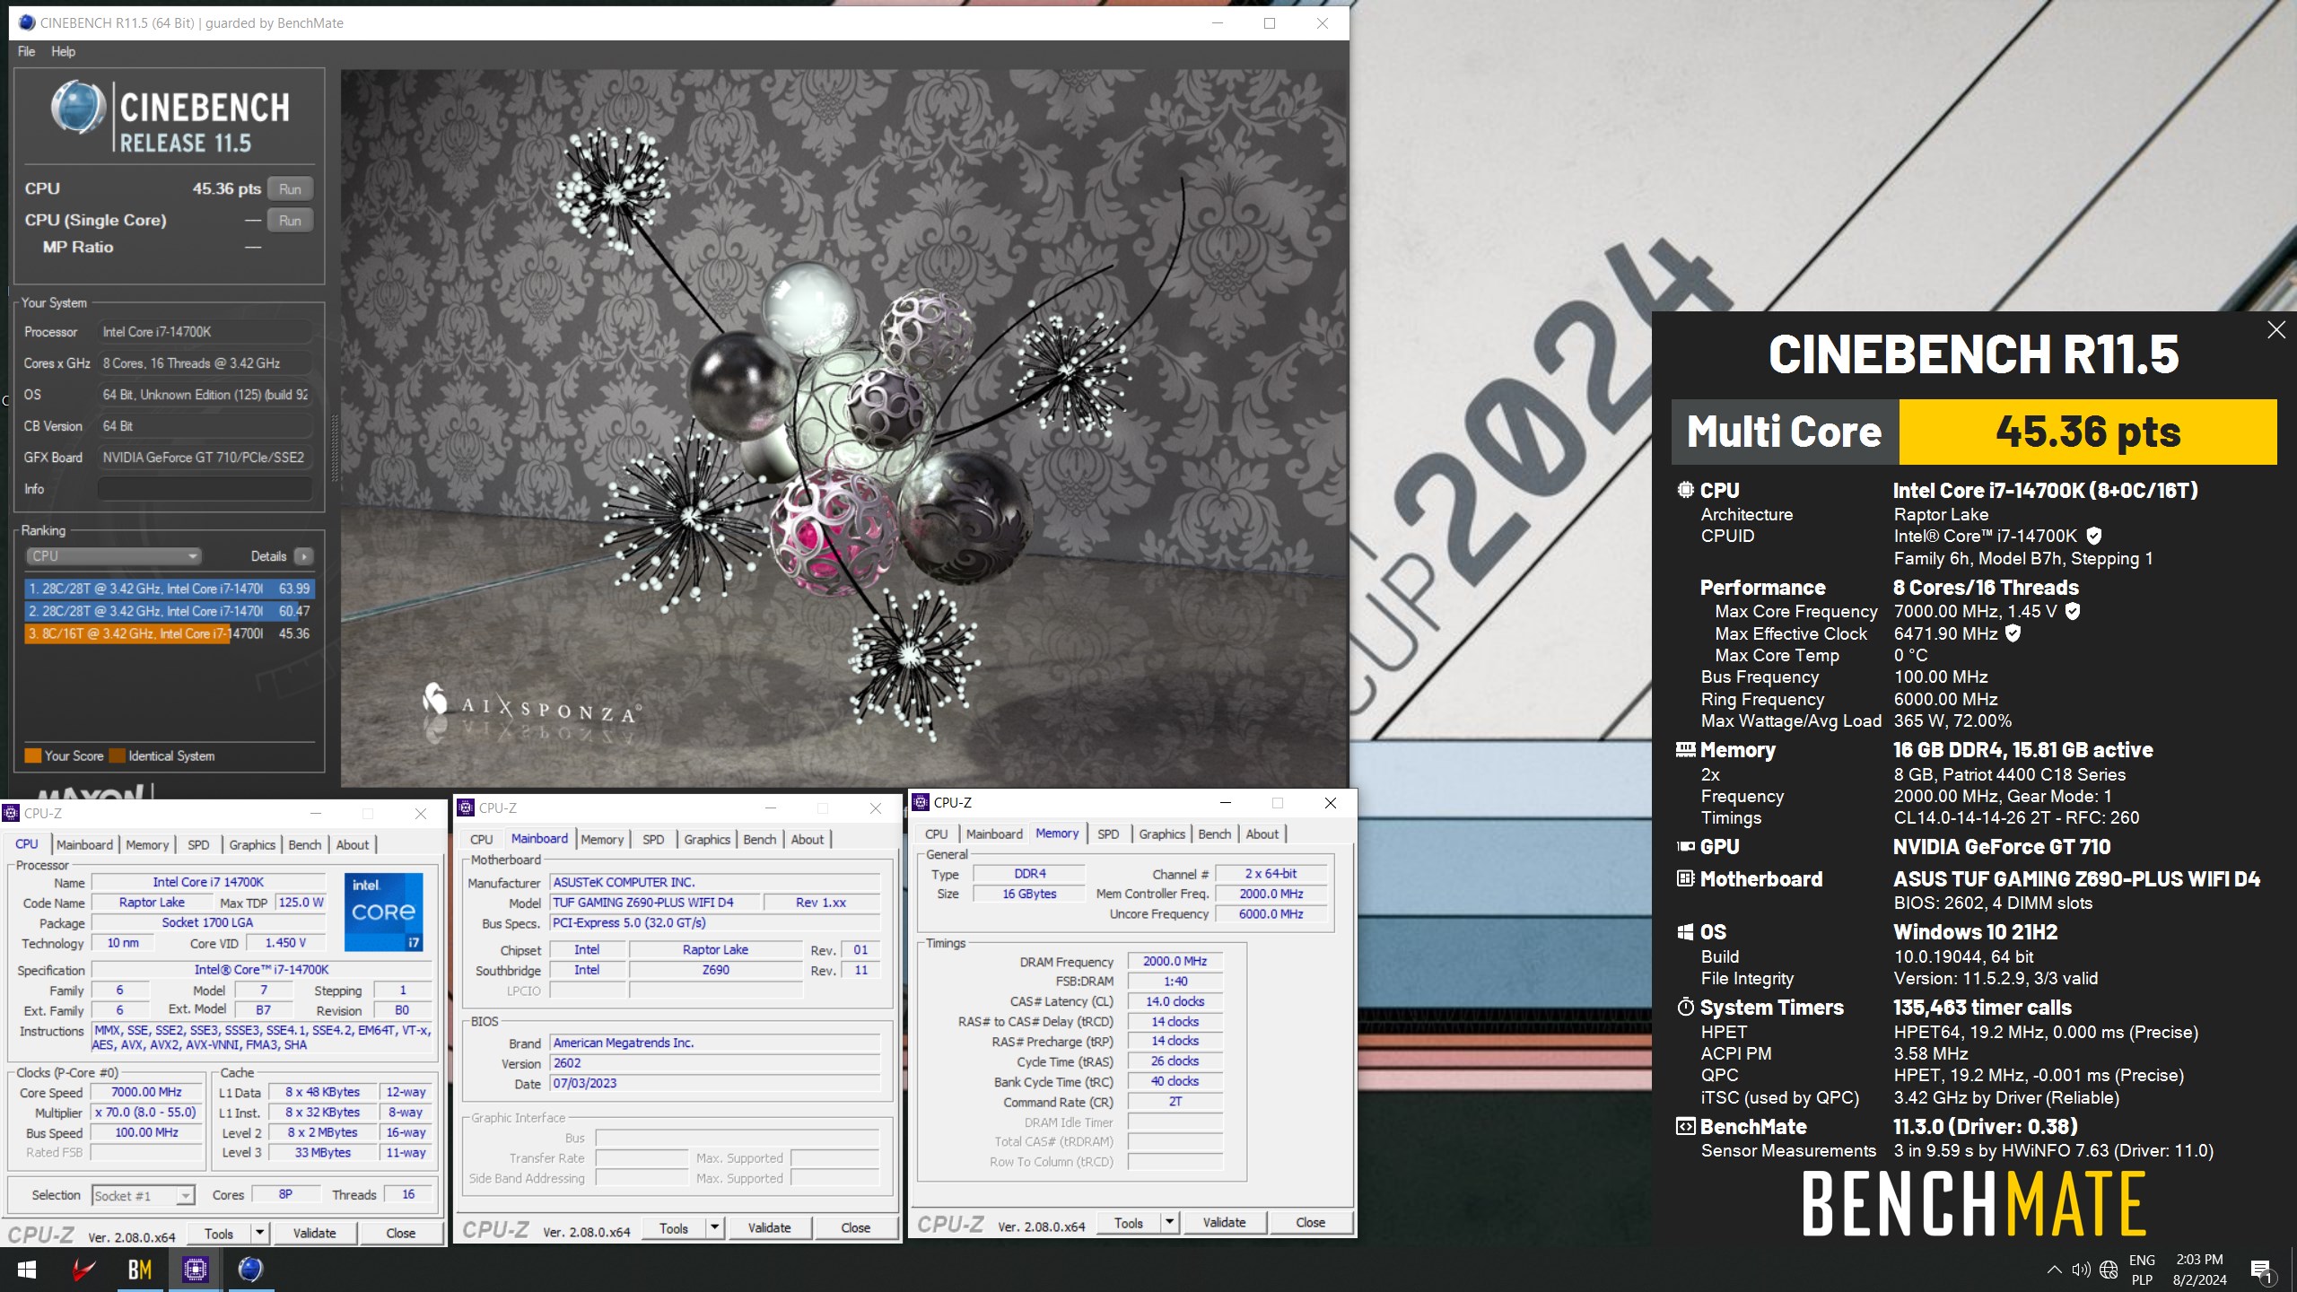
Task: Run the CPU multi-core benchmark
Action: click(290, 189)
